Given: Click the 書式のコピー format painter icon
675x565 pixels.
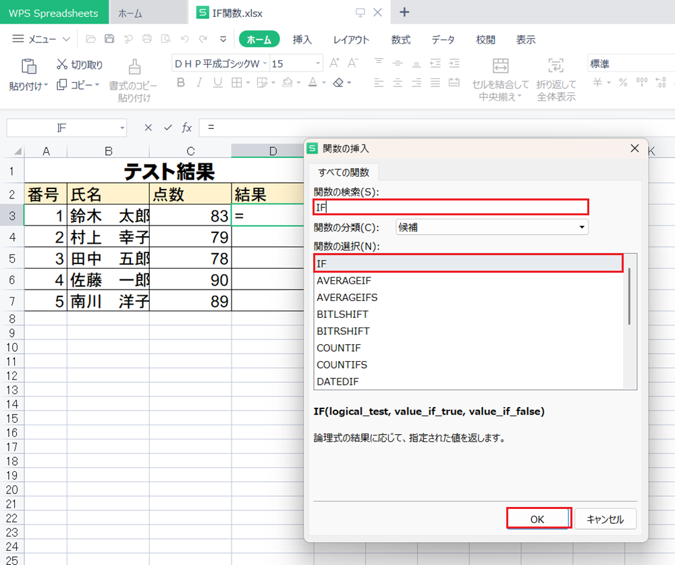Looking at the screenshot, I should (134, 67).
